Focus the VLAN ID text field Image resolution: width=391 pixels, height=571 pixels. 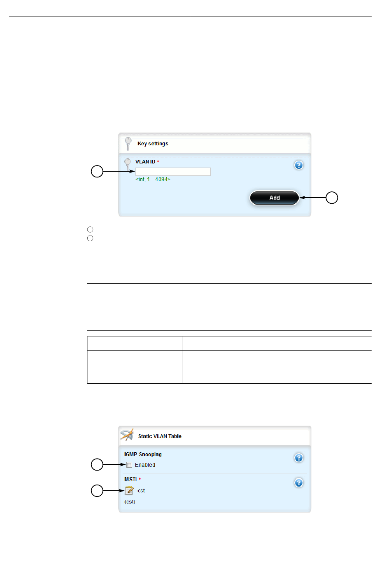(173, 172)
